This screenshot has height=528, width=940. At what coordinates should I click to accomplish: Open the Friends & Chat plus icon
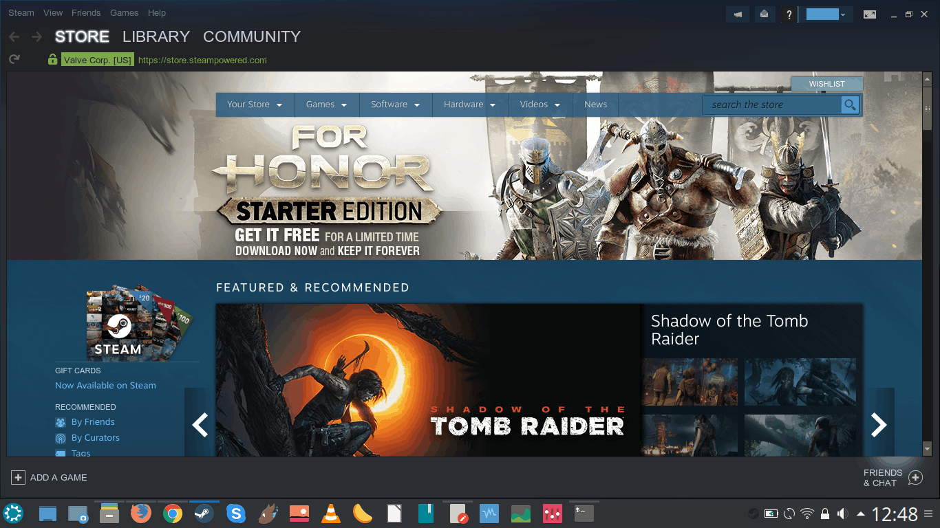[915, 477]
